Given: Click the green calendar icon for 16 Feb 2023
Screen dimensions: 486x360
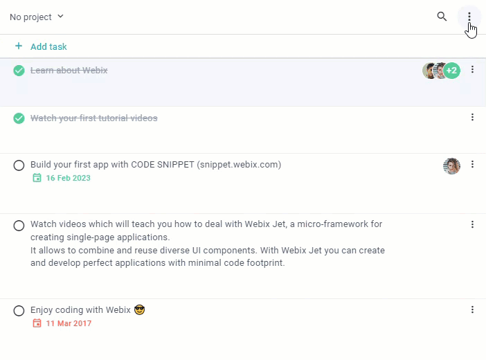Looking at the screenshot, I should point(37,178).
